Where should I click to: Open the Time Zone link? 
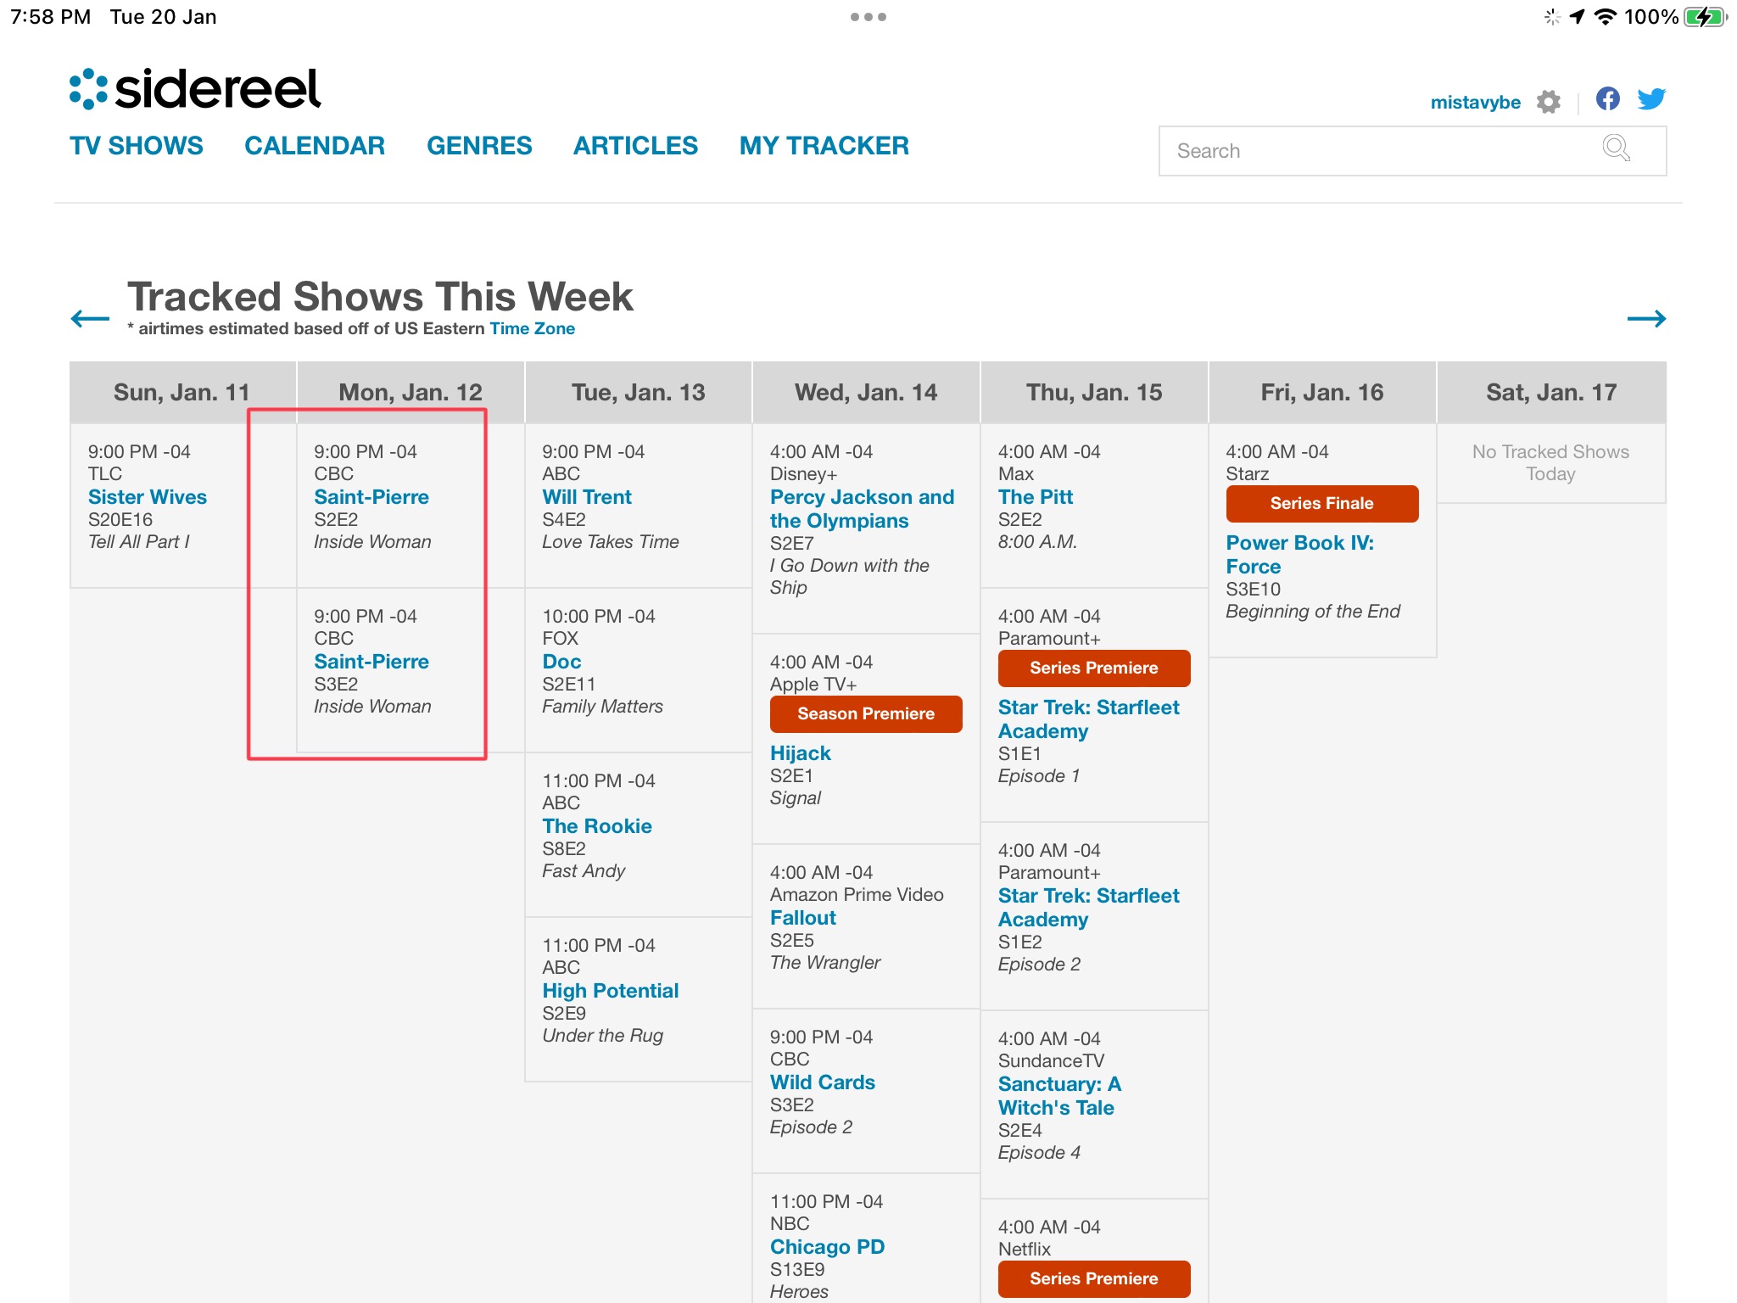532,328
